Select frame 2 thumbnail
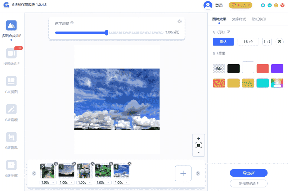The width and height of the screenshot is (288, 191). (85, 171)
